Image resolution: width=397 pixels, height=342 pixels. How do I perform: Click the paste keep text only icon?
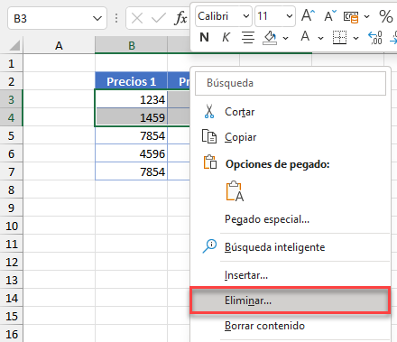(x=235, y=191)
